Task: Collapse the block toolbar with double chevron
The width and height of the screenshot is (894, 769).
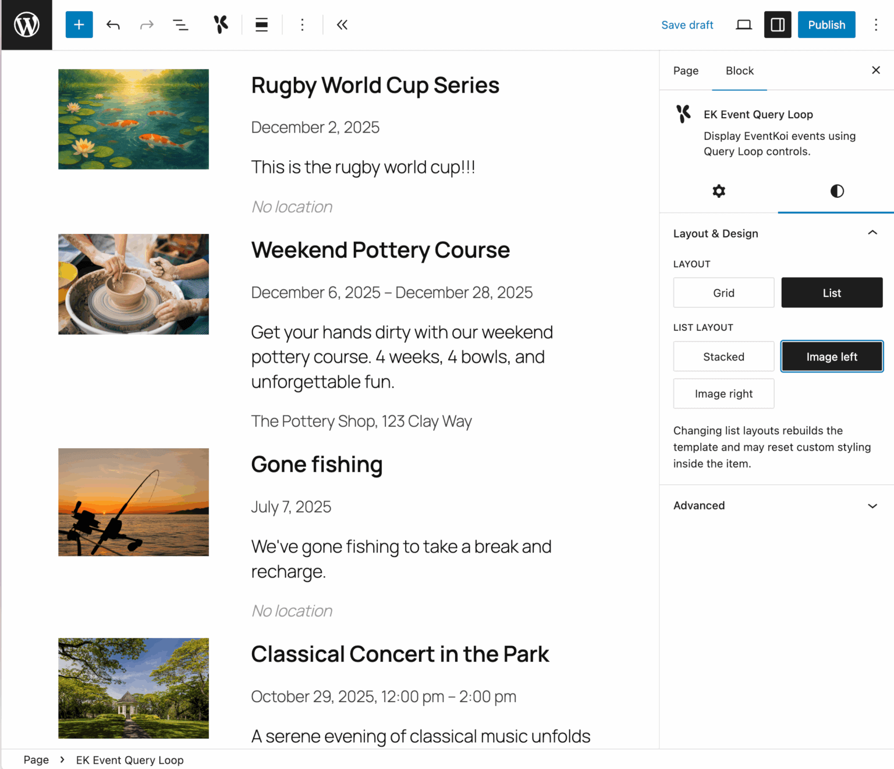Action: (x=342, y=25)
